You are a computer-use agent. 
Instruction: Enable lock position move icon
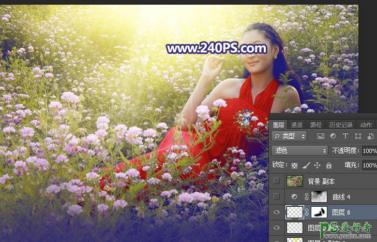click(317, 165)
